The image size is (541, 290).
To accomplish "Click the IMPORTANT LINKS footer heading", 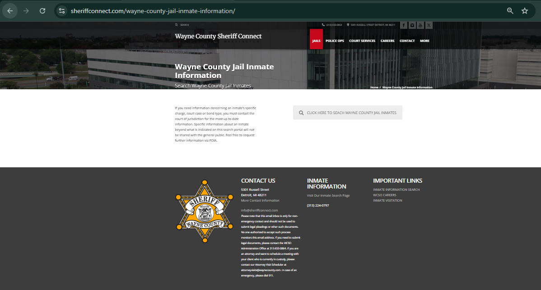I will click(x=397, y=180).
